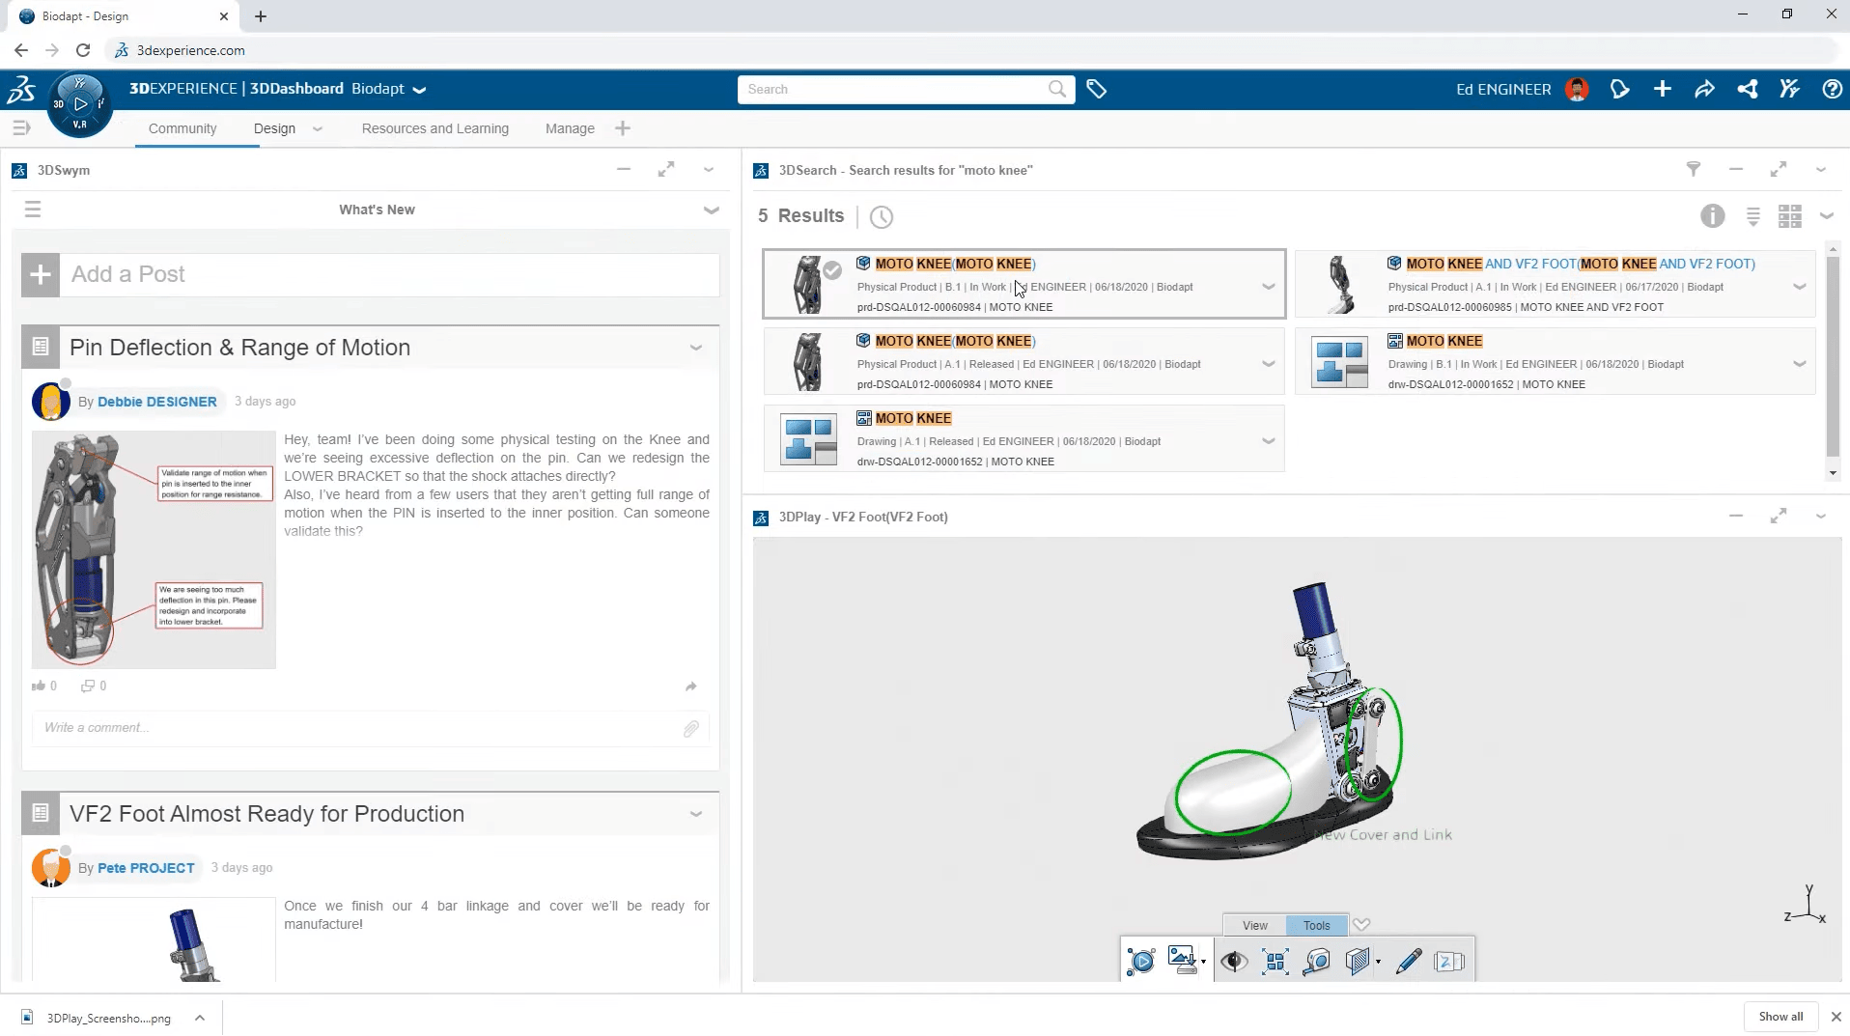Open Biodapt dashboard dropdown
This screenshot has height=1036, width=1850.
(x=419, y=90)
